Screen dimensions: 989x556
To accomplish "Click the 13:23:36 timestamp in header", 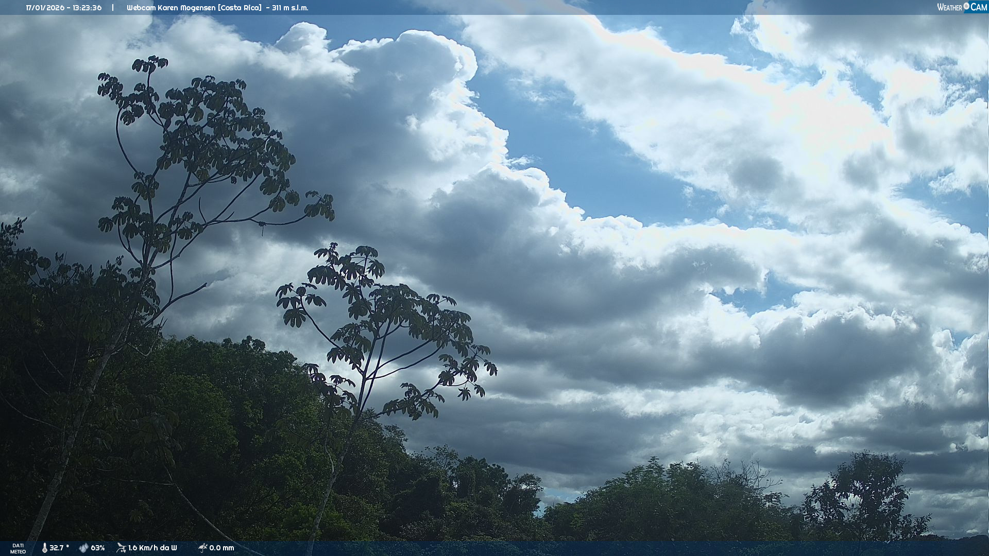I will (87, 8).
